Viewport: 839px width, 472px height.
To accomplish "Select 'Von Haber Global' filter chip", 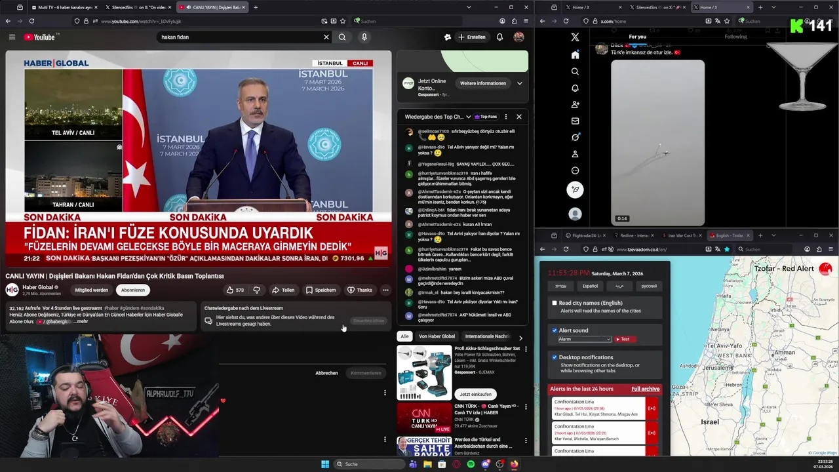I will (437, 336).
